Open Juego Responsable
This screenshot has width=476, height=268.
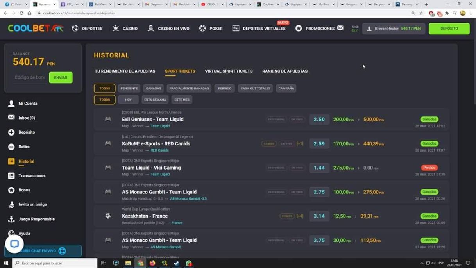[x=36, y=219]
